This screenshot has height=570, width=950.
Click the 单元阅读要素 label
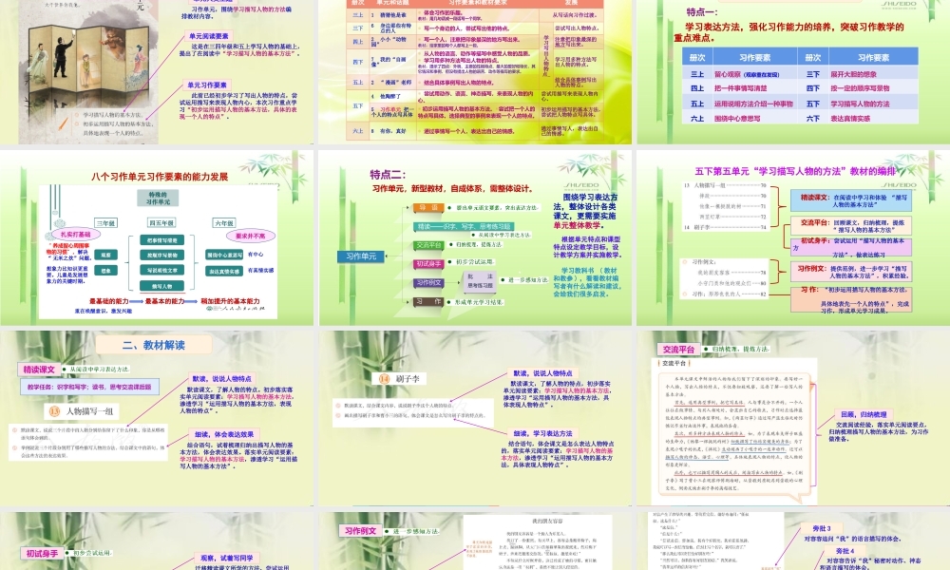pos(208,36)
